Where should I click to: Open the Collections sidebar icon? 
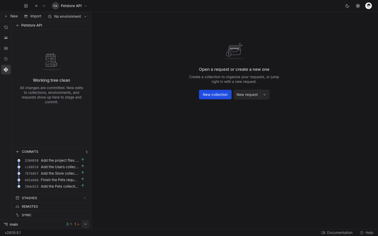click(6, 27)
